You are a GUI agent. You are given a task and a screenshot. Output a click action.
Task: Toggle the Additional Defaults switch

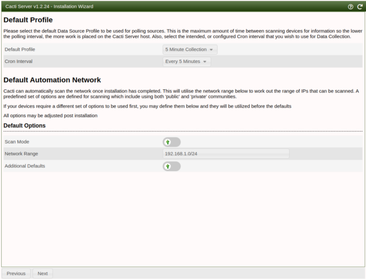point(172,166)
